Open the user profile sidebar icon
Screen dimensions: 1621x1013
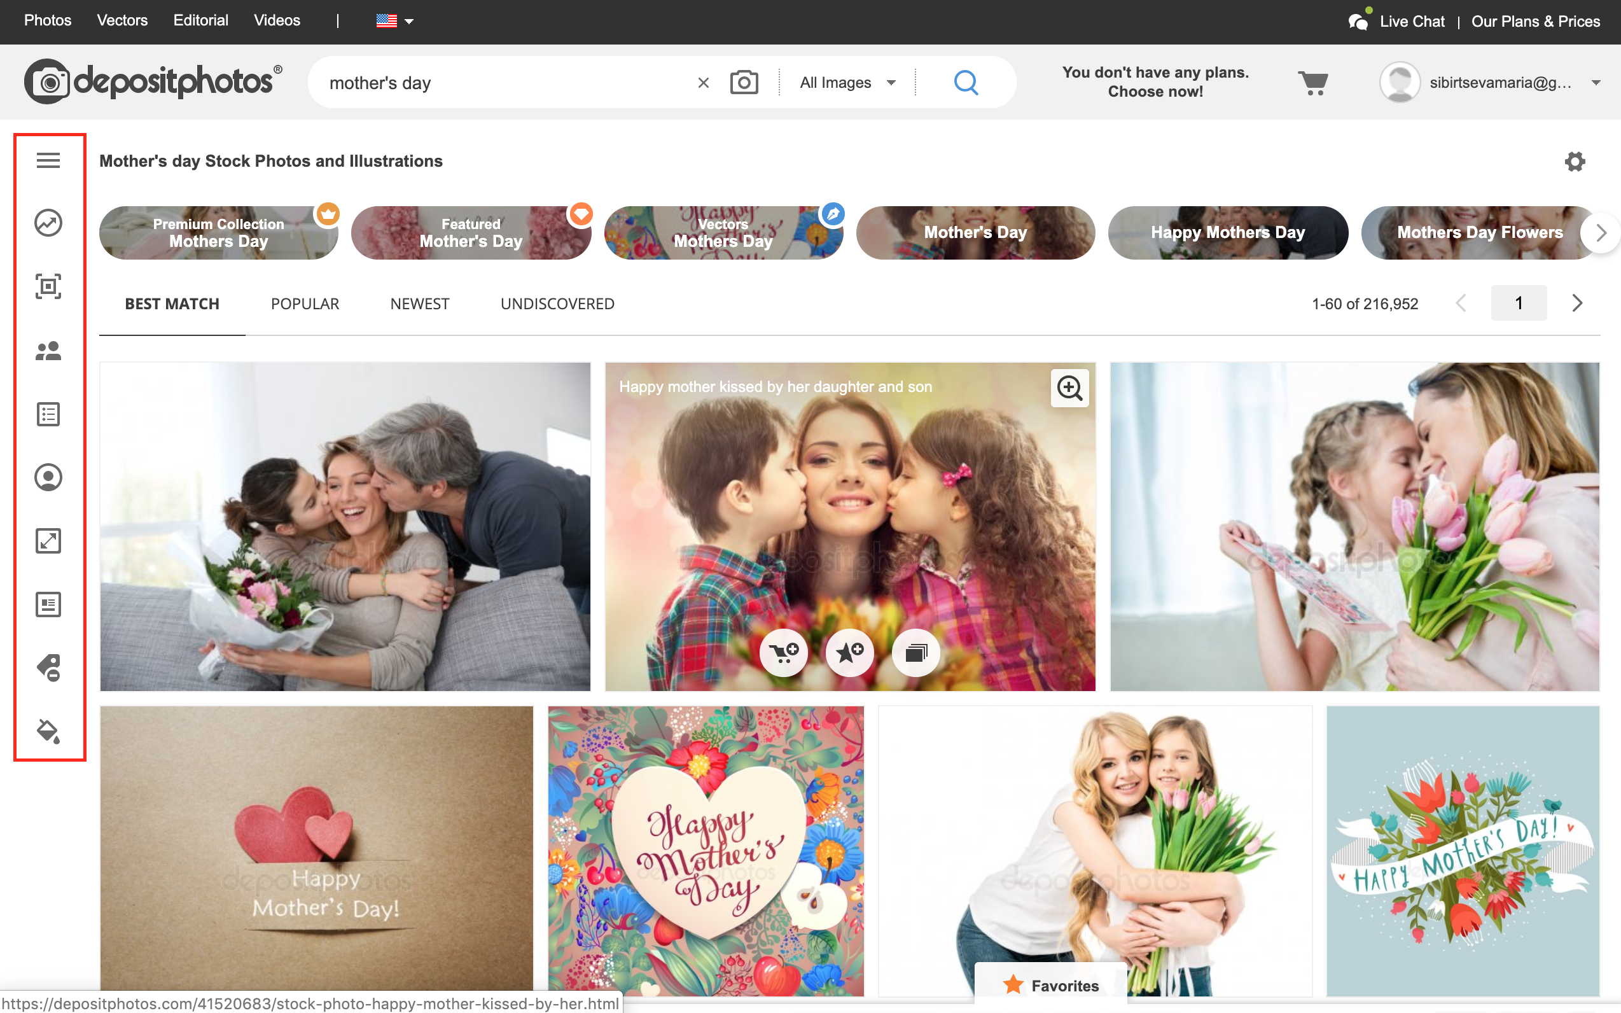tap(46, 477)
